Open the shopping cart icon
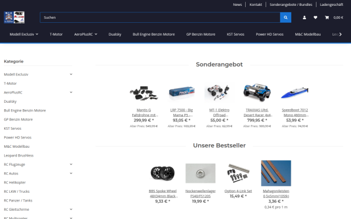The width and height of the screenshot is (351, 219). click(327, 18)
